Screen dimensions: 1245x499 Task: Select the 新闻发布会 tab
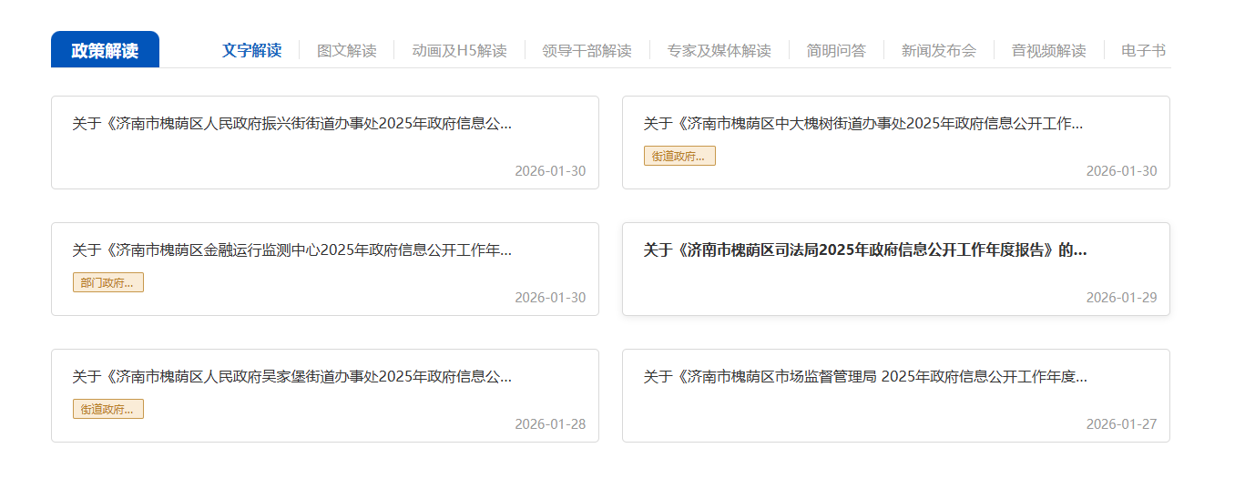point(938,50)
